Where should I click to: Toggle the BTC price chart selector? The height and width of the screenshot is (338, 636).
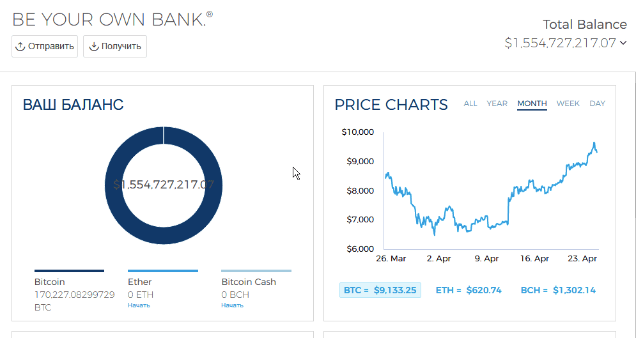(x=380, y=290)
